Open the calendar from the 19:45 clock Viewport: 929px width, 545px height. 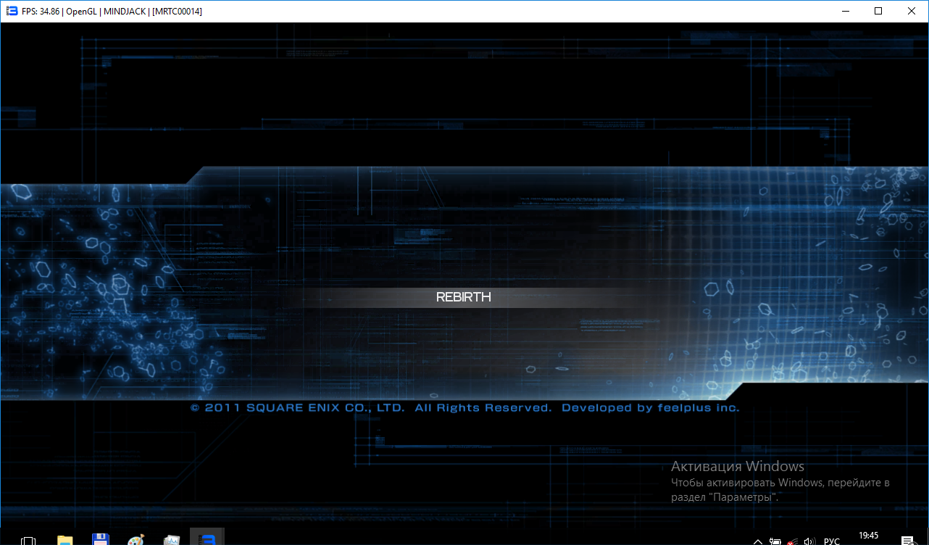click(868, 536)
